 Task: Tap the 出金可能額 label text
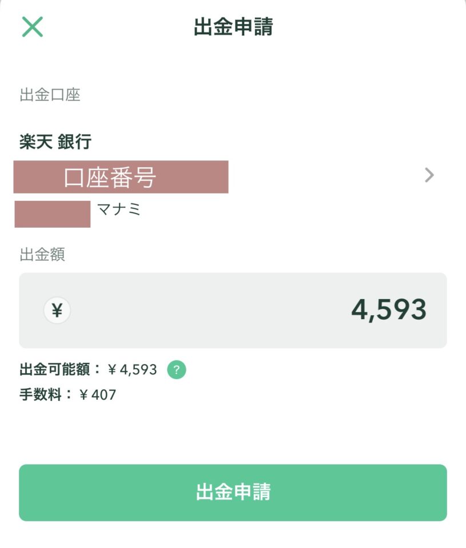coord(55,369)
